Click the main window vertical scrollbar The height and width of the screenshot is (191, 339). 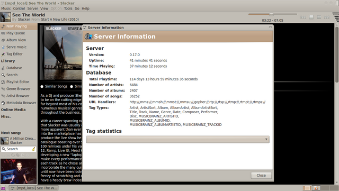(x=337, y=54)
